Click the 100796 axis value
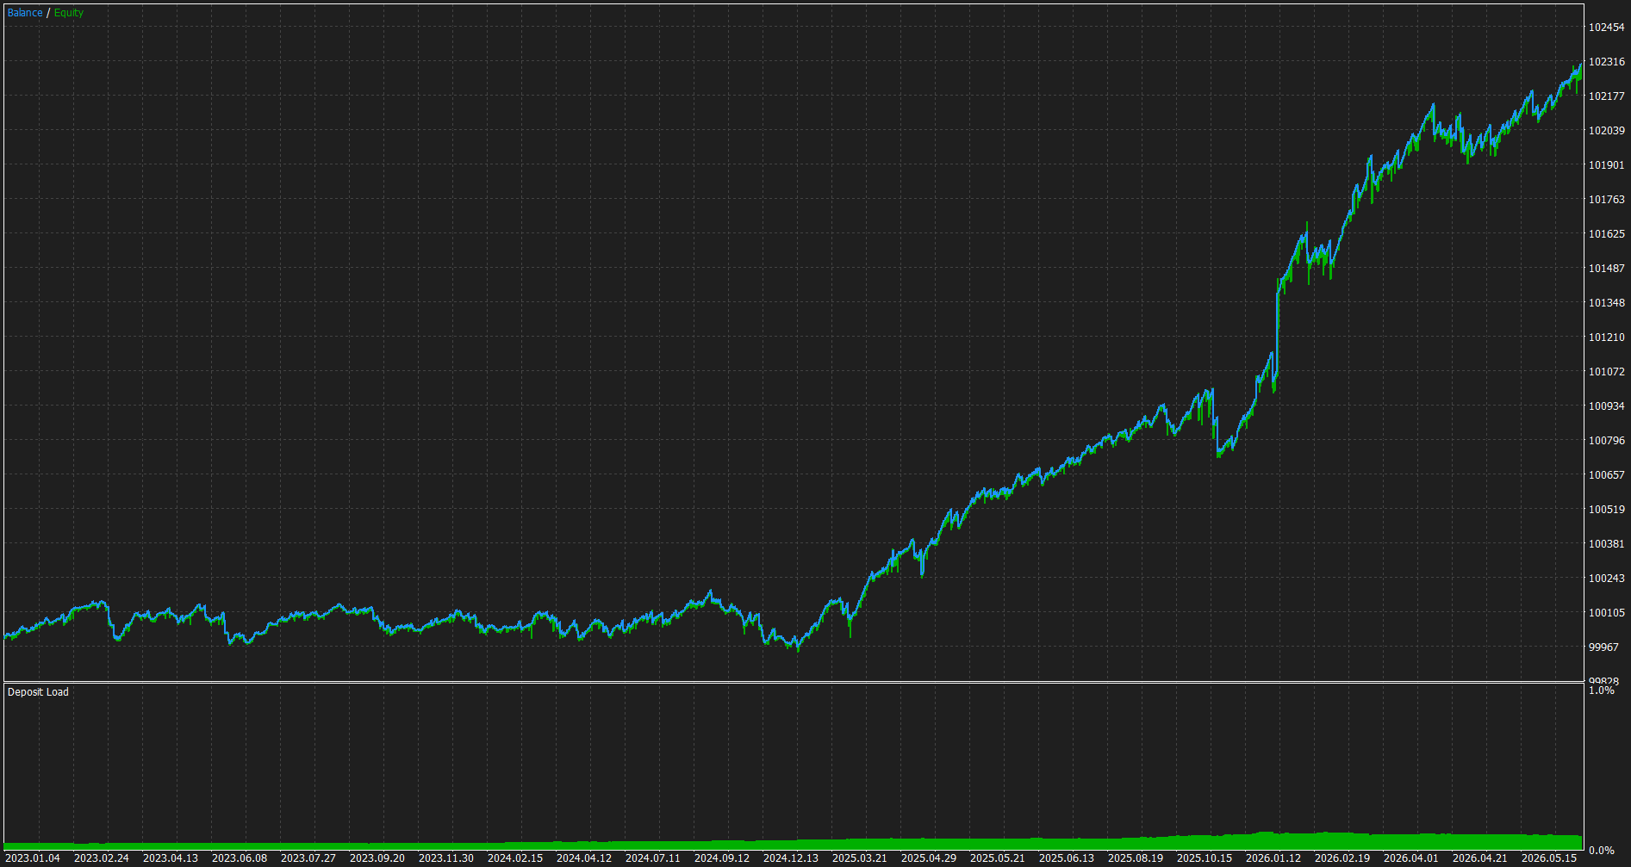This screenshot has height=867, width=1631. (1607, 441)
